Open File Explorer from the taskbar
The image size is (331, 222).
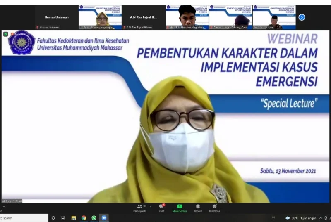point(74,218)
